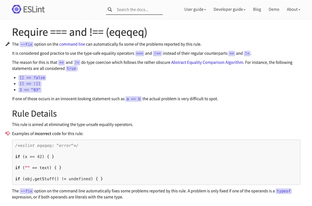Click the a == b inline code snippet
312x206 pixels.
[133, 99]
